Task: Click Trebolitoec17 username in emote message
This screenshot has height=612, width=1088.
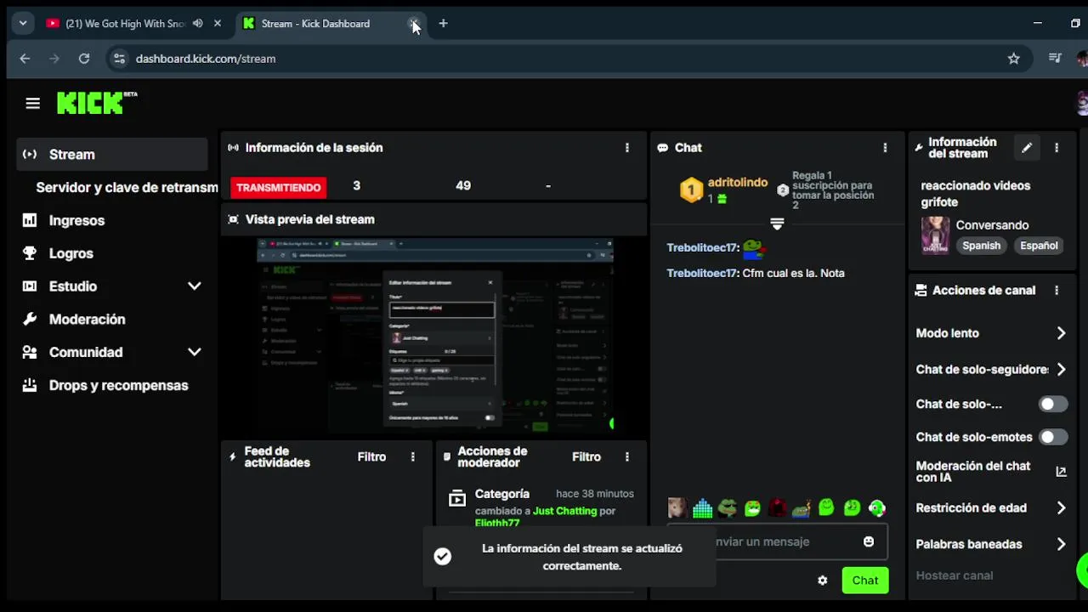Action: 702,248
